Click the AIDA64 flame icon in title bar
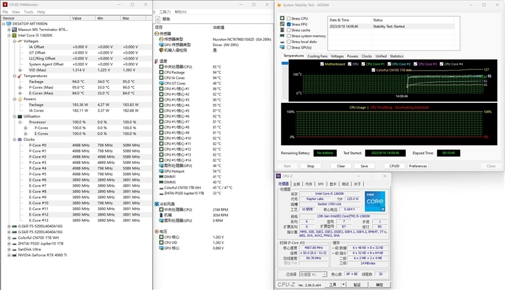Image resolution: width=505 pixels, height=290 pixels. (279, 5)
